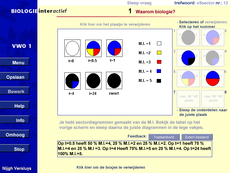Image resolution: width=230 pixels, height=173 pixels.
Task: Select the t=0.5 sector diagram
Action: click(93, 48)
